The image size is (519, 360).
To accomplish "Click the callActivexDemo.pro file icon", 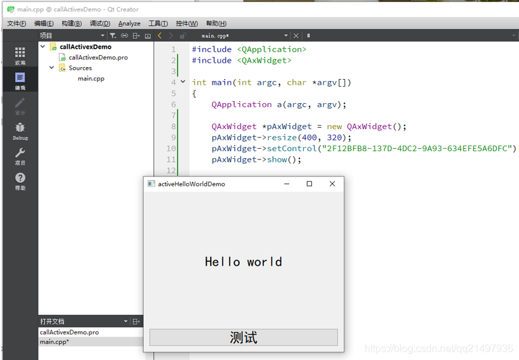I will [x=62, y=57].
